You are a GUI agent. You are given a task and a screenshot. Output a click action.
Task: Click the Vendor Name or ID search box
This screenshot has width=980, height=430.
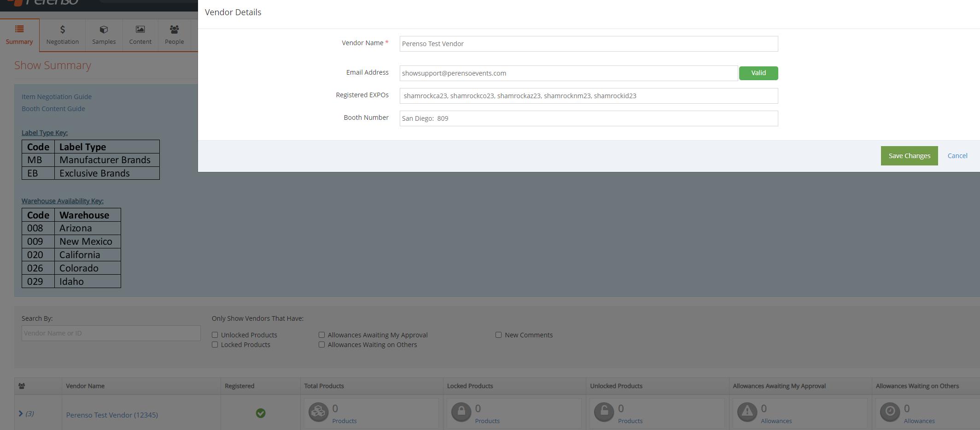tap(111, 333)
